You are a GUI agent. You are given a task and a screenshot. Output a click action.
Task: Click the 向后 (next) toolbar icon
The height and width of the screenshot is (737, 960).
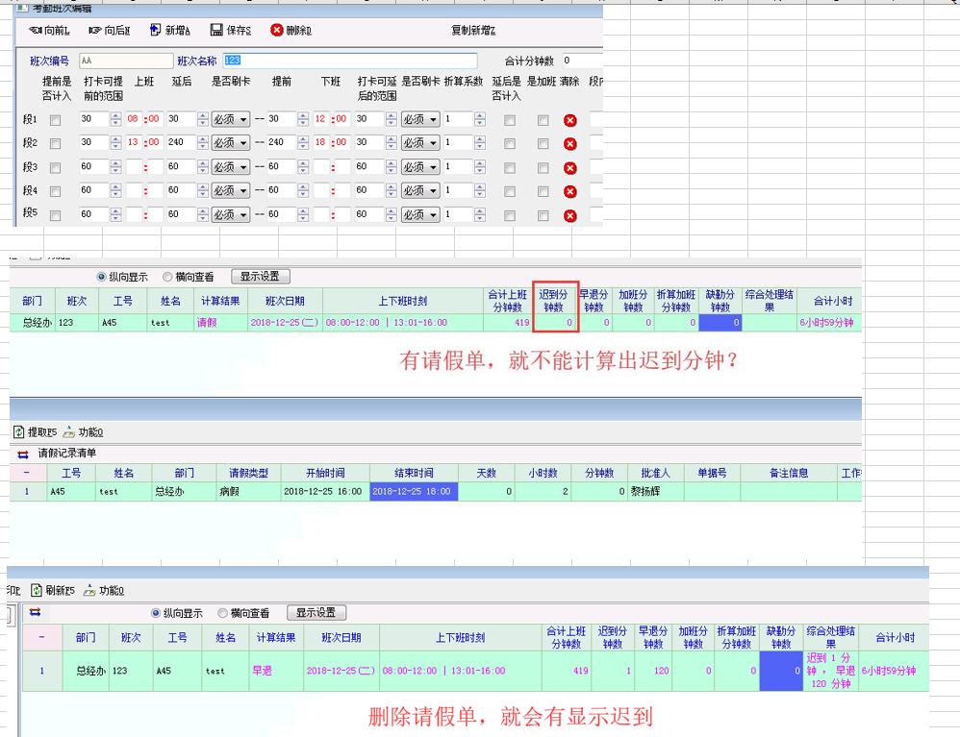94,31
